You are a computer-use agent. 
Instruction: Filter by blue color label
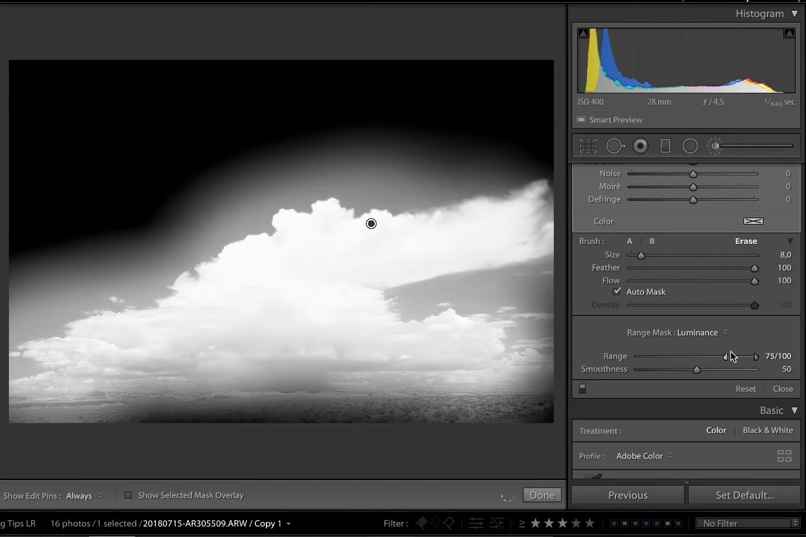[646, 523]
